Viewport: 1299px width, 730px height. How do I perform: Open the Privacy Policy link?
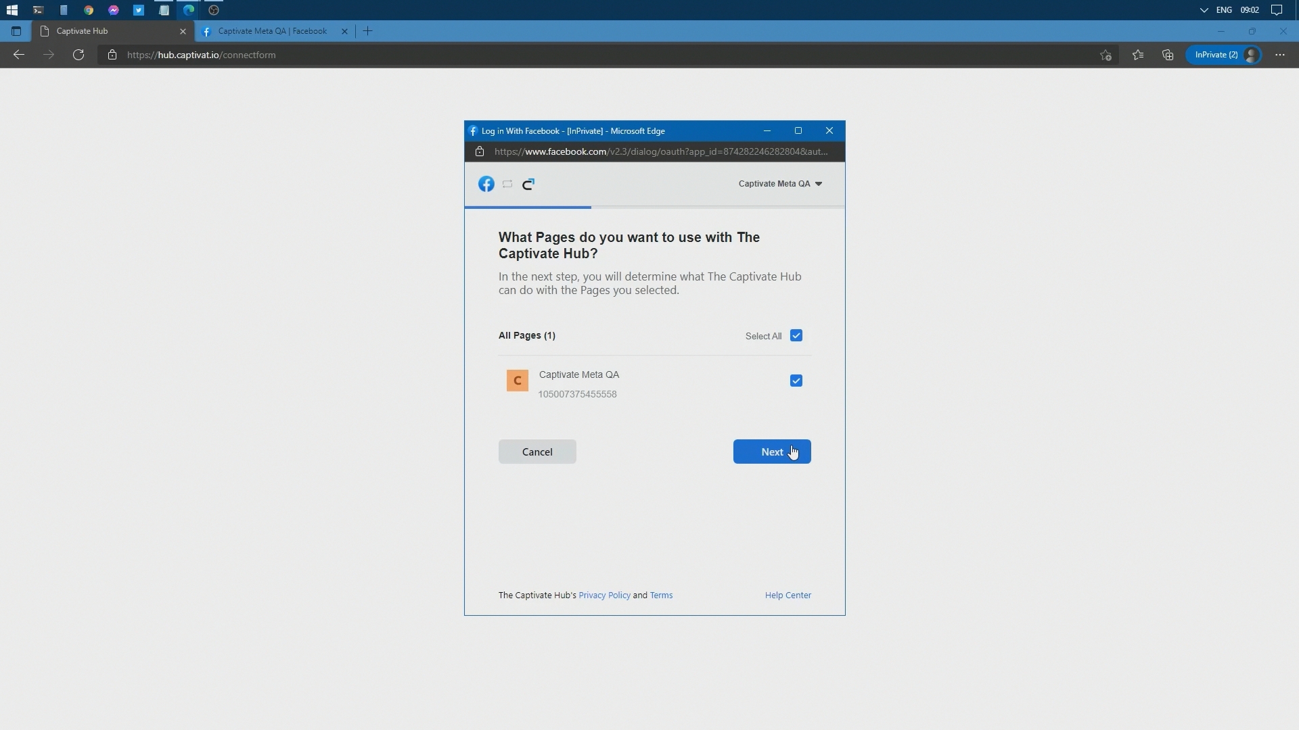click(x=604, y=595)
